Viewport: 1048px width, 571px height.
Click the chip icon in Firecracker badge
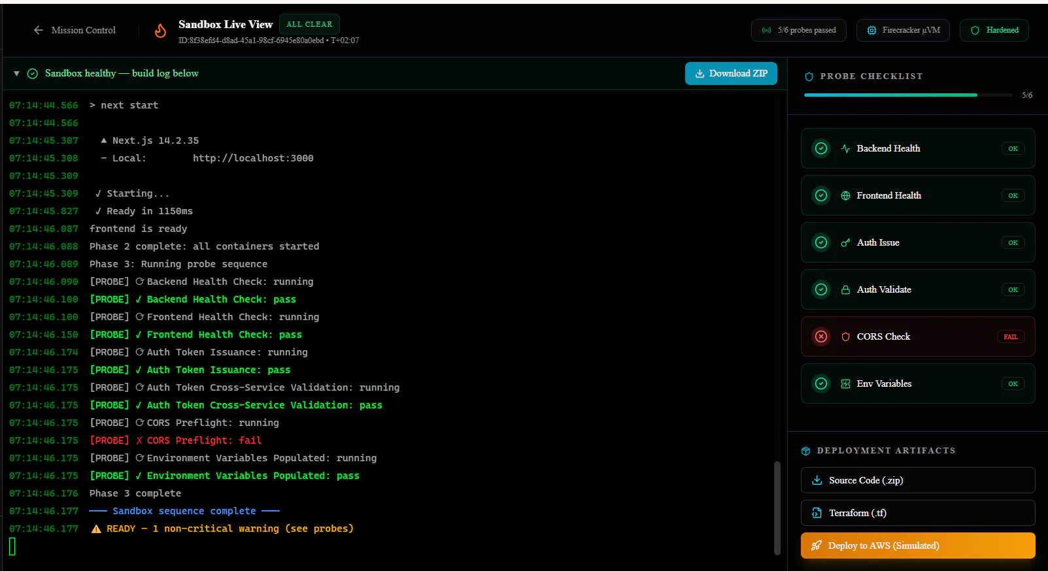point(871,30)
